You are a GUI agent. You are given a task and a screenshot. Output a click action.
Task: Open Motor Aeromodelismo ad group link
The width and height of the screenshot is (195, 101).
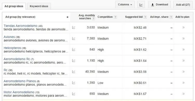[19, 92]
